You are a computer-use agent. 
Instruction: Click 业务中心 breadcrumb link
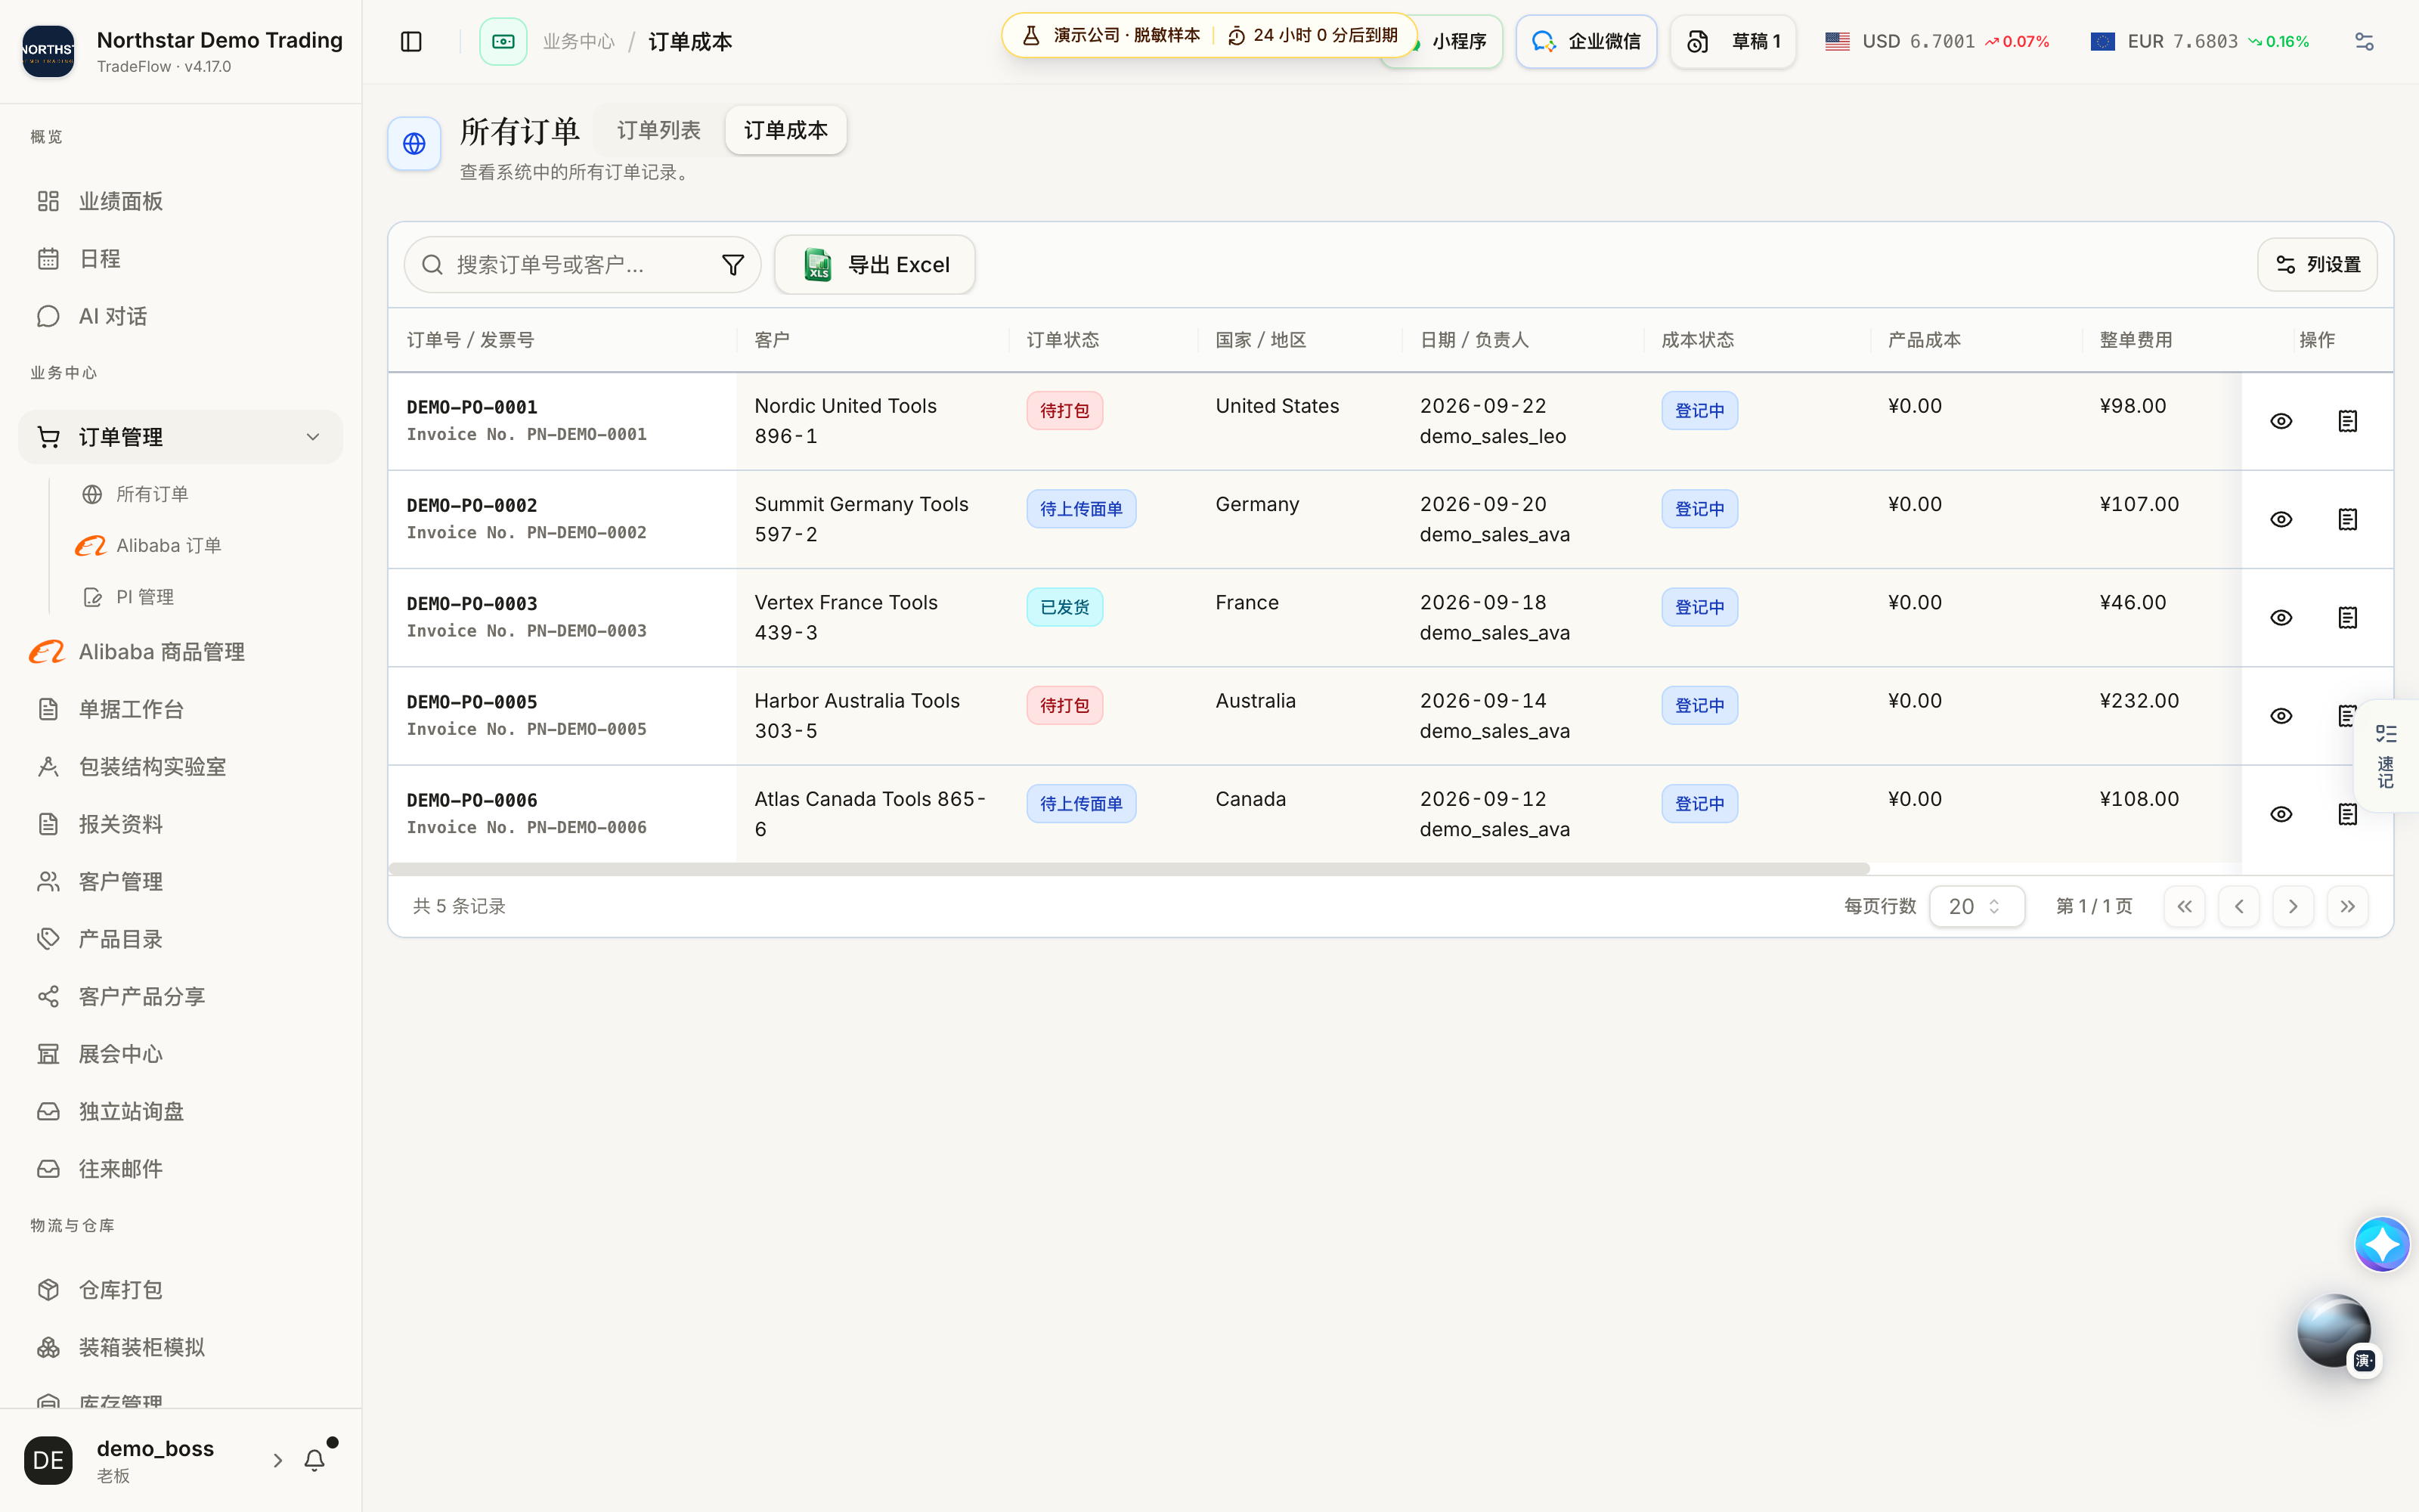tap(579, 41)
